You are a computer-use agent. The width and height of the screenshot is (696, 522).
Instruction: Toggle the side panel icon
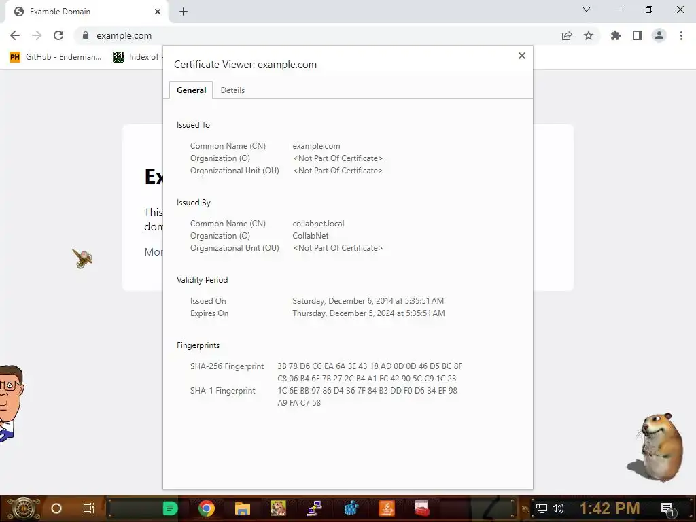(x=638, y=35)
